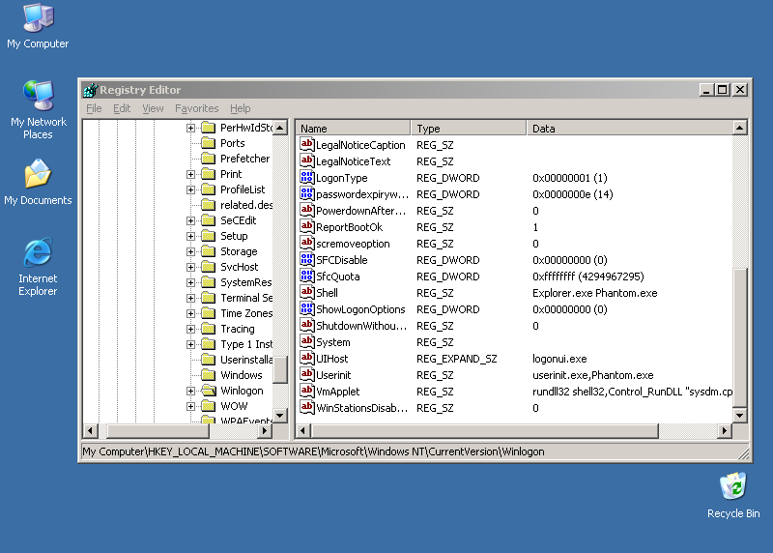
Task: Select the scremoveoption string icon
Action: click(x=306, y=244)
